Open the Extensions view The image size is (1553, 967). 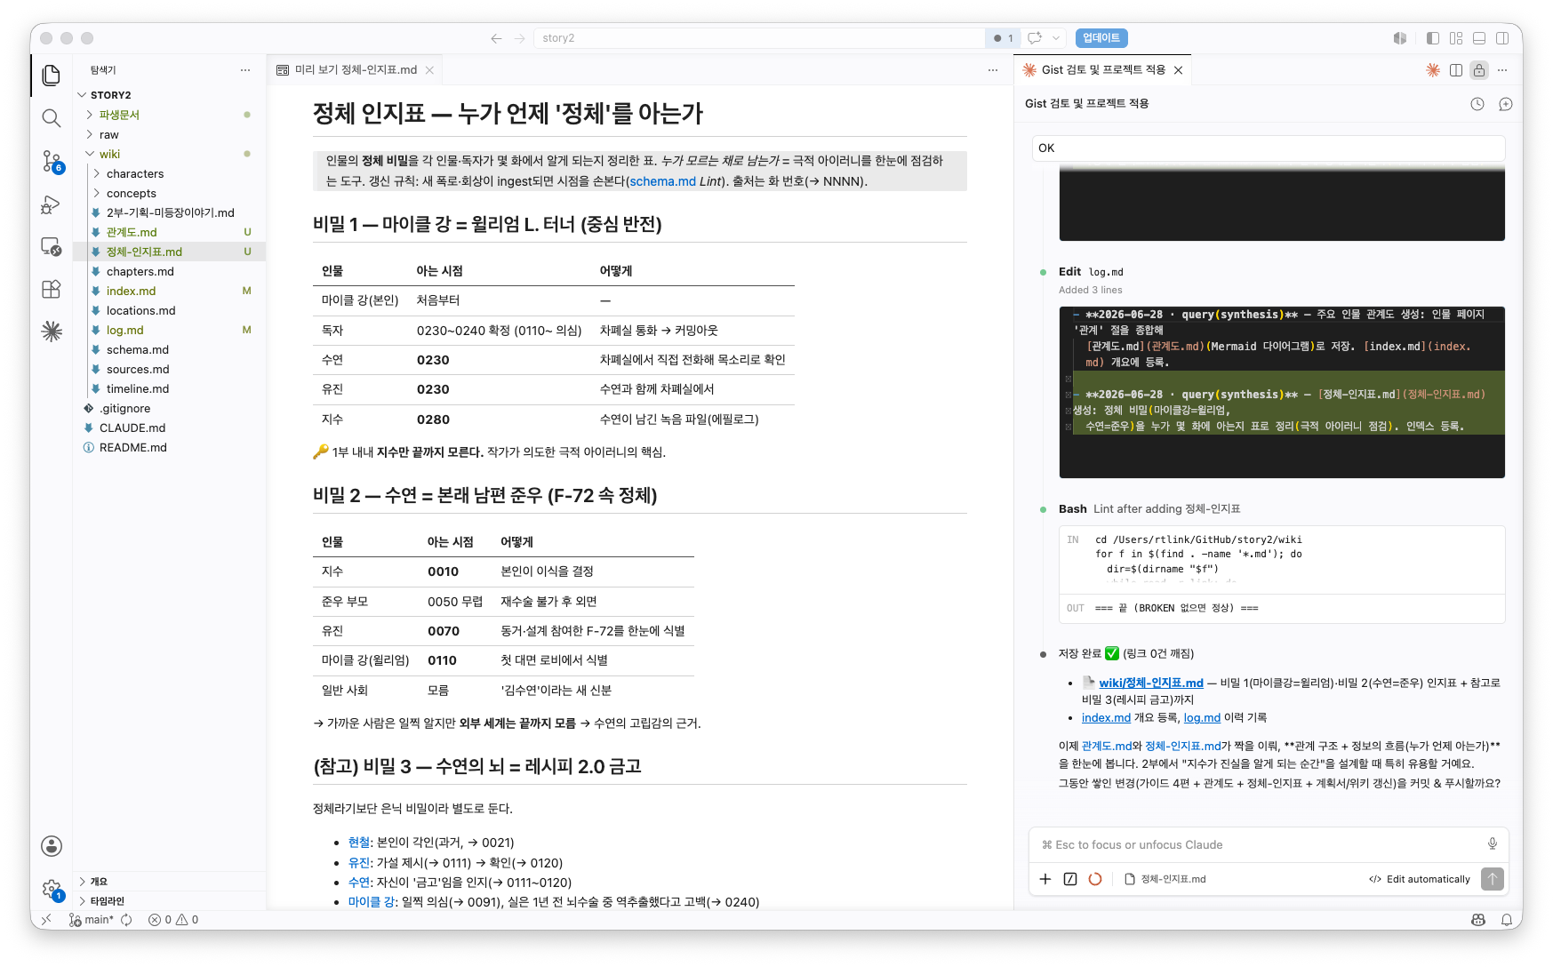click(x=52, y=289)
